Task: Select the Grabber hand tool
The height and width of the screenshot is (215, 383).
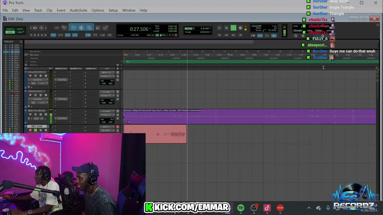Action: [89, 27]
